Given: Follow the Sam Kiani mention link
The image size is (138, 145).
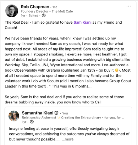Looking at the screenshot, I should (82, 22).
